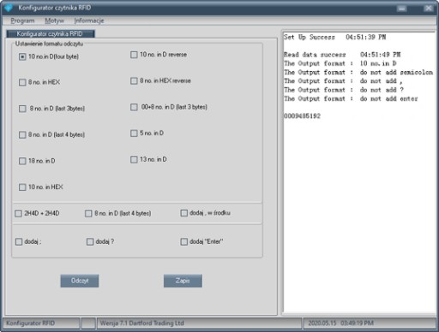Select the Konfigurator czytnika RFID tab

(51, 33)
